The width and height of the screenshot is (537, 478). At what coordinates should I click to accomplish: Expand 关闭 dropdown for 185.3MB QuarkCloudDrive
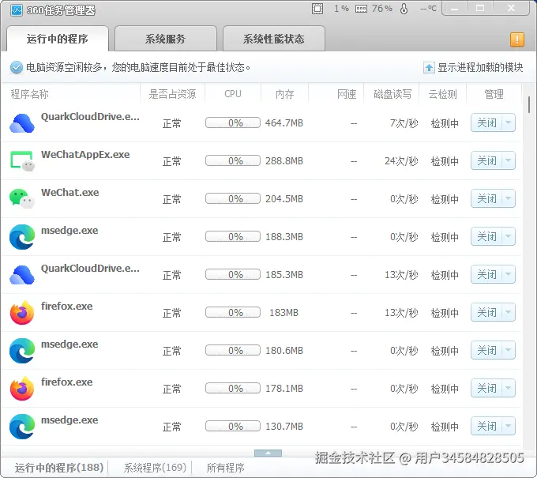(509, 274)
